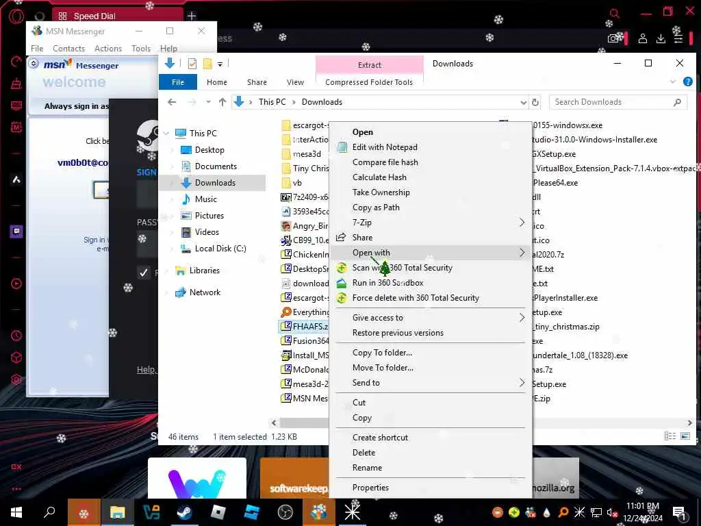Click the Windows Start button
This screenshot has width=701, height=526.
click(16, 512)
